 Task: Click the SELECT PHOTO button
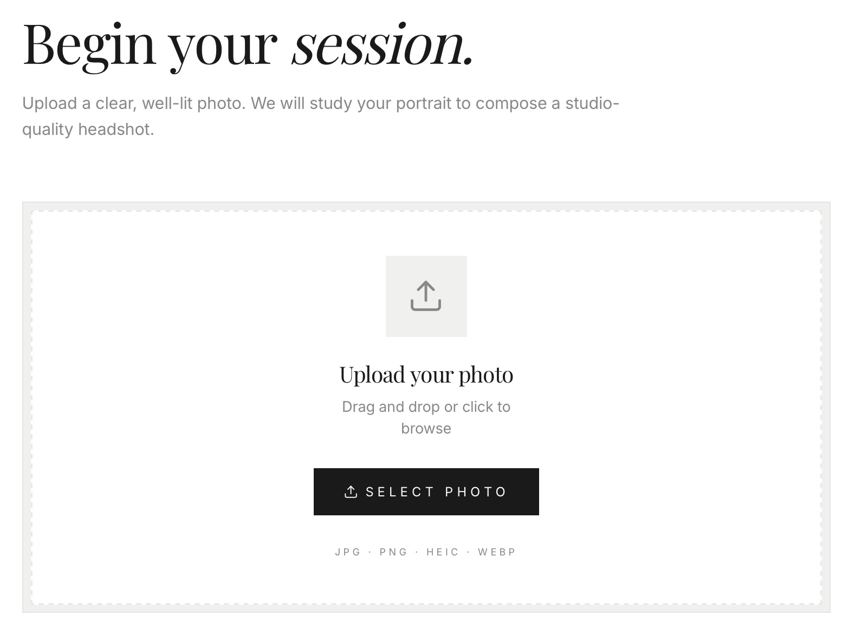tap(426, 491)
